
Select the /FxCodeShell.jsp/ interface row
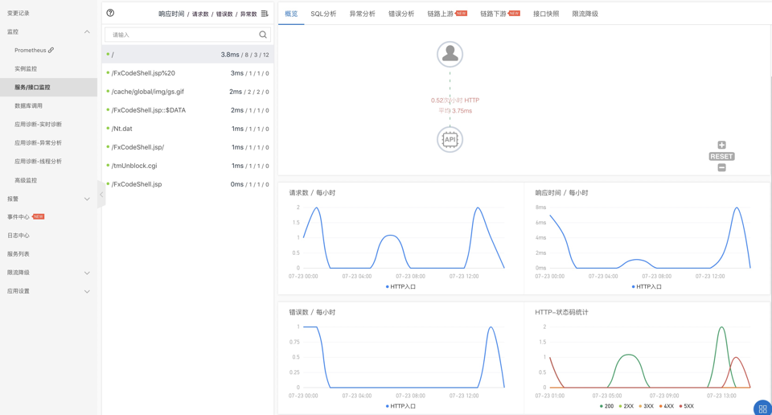coord(187,147)
